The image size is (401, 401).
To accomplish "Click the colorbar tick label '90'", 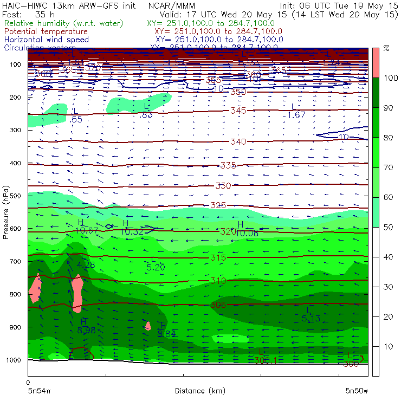I will (388, 108).
